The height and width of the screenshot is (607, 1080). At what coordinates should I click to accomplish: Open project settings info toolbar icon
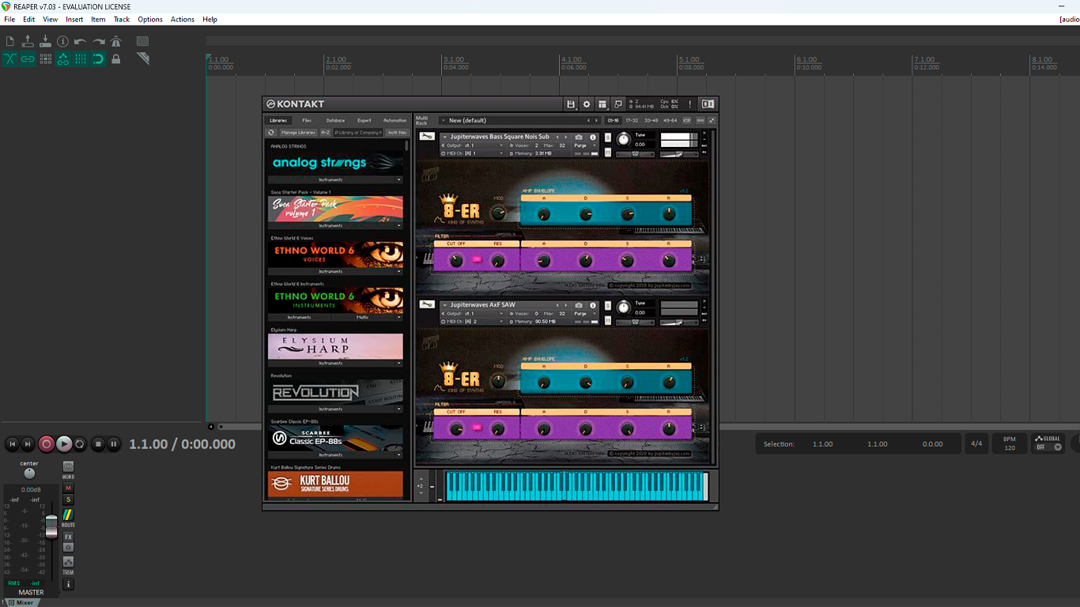click(x=62, y=41)
